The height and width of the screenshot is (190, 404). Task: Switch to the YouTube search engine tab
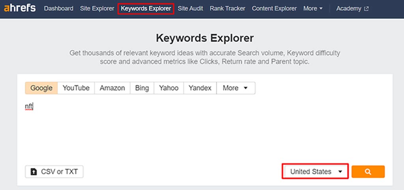click(76, 88)
